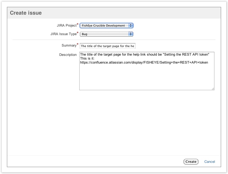The width and height of the screenshot is (228, 174).
Task: Click the 'JIRA Project' field label
Action: pos(67,25)
